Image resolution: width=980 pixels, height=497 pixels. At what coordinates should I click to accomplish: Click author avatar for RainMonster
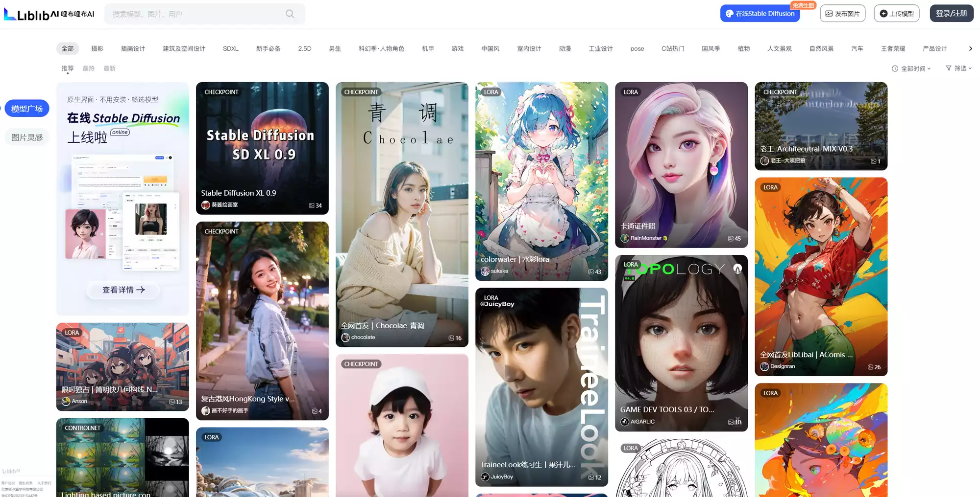pos(625,238)
